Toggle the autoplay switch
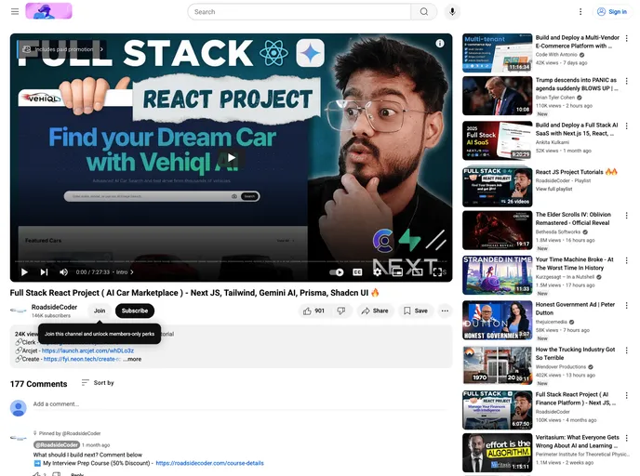640x476 pixels. pos(337,272)
